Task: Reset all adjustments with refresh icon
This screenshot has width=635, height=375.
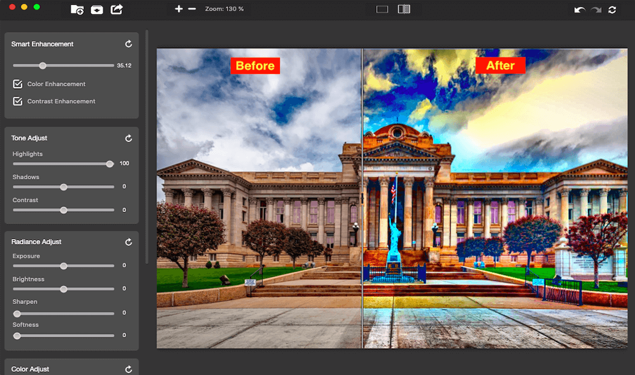Action: tap(612, 10)
